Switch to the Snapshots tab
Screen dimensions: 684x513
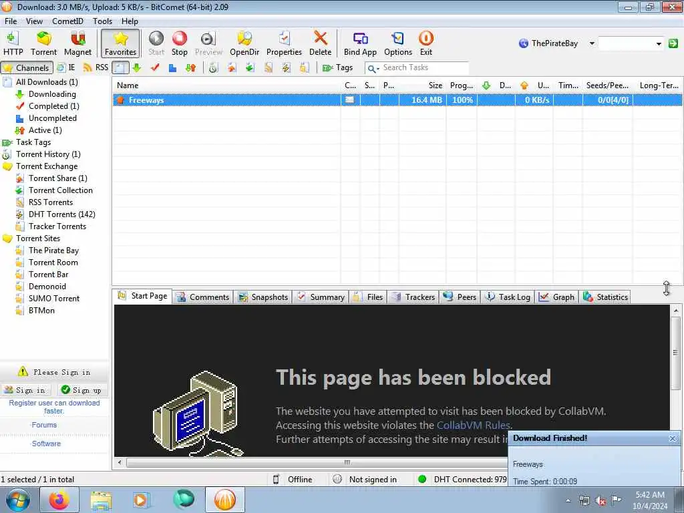[263, 297]
